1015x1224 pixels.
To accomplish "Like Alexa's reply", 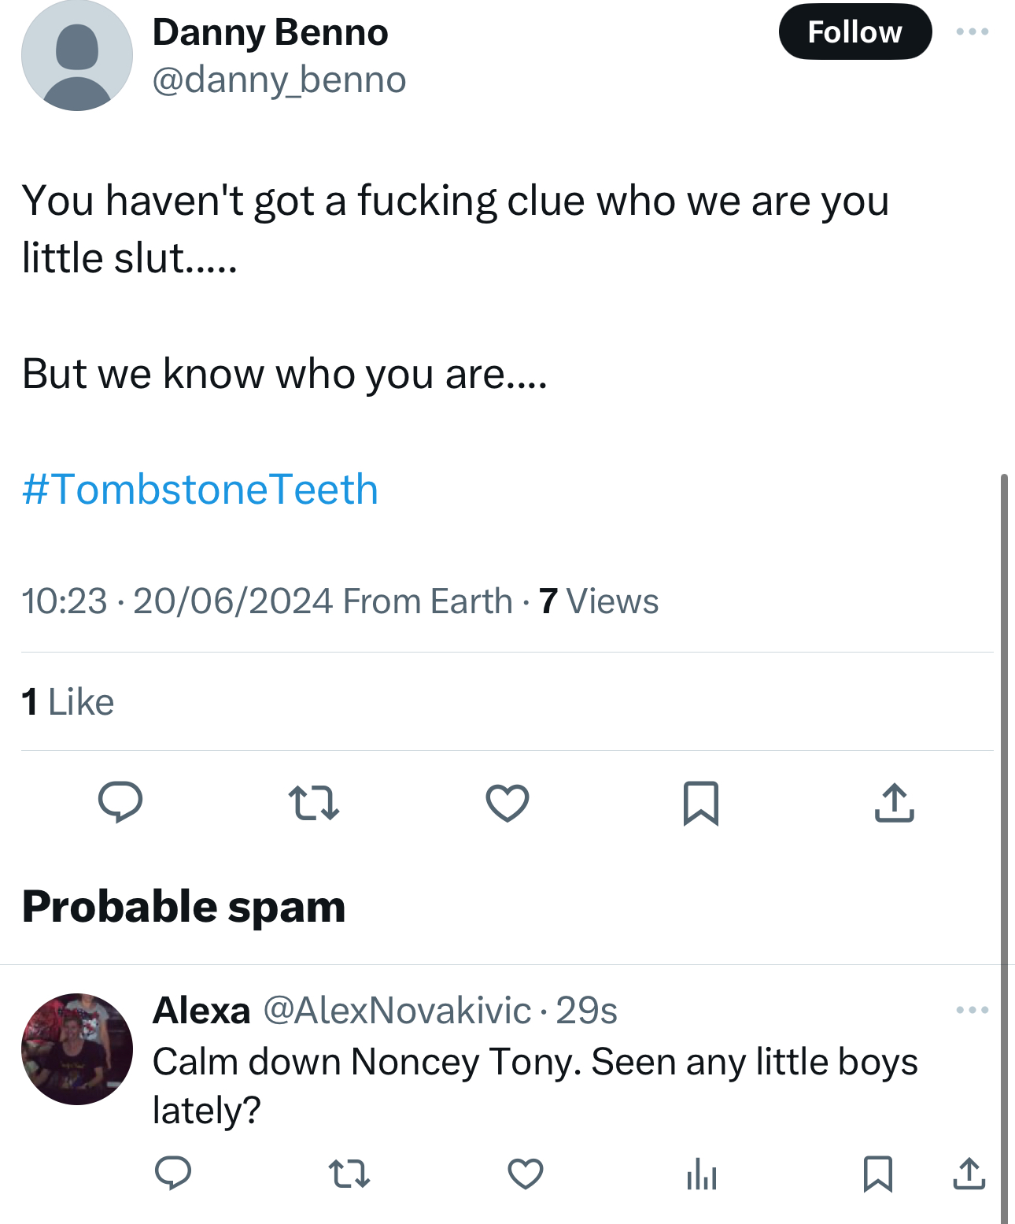I will click(526, 1174).
